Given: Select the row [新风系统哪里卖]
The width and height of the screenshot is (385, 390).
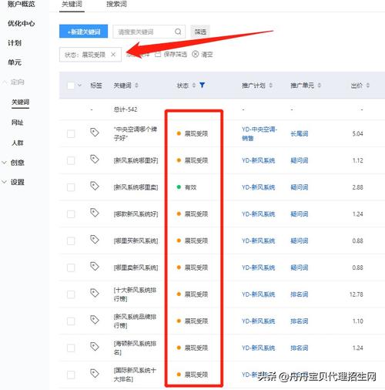Looking at the screenshot, I should pos(71,187).
